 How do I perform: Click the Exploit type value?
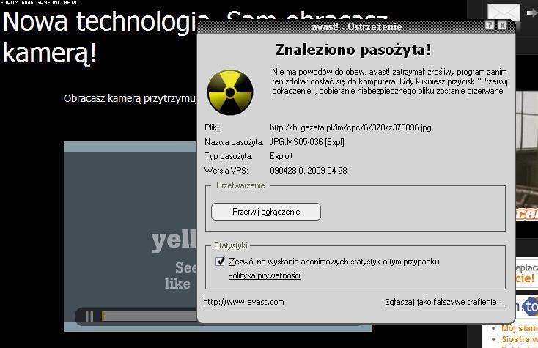pyautogui.click(x=281, y=156)
